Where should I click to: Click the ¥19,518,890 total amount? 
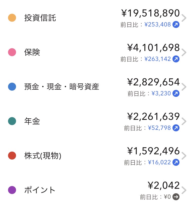click(150, 13)
